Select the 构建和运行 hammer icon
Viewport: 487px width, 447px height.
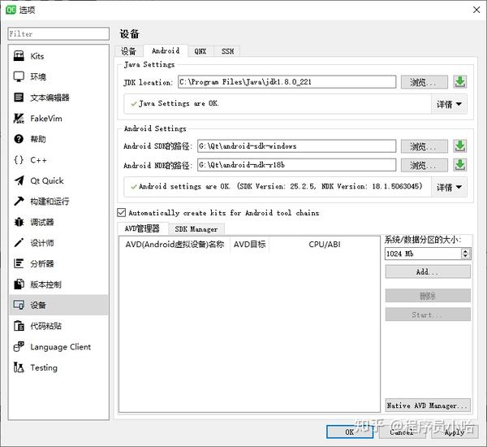point(19,202)
